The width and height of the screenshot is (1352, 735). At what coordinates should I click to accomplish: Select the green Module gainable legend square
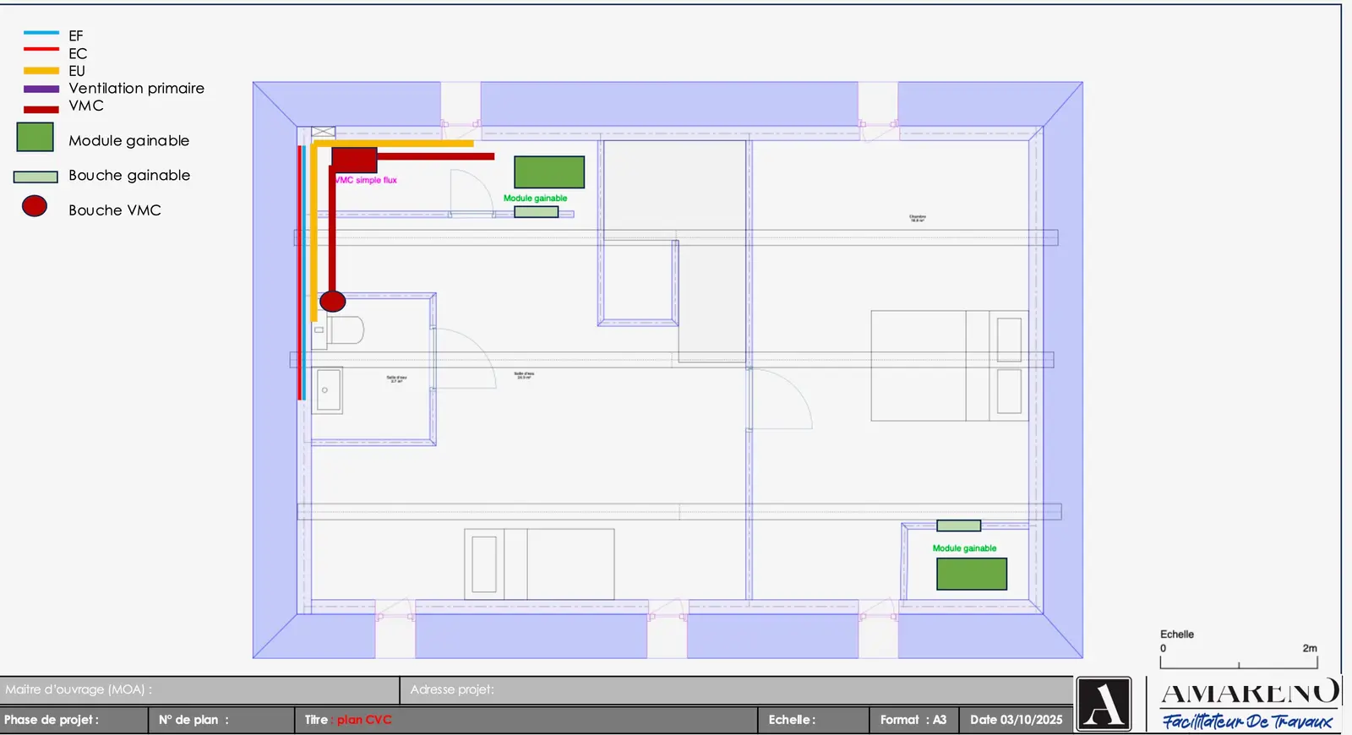coord(35,137)
